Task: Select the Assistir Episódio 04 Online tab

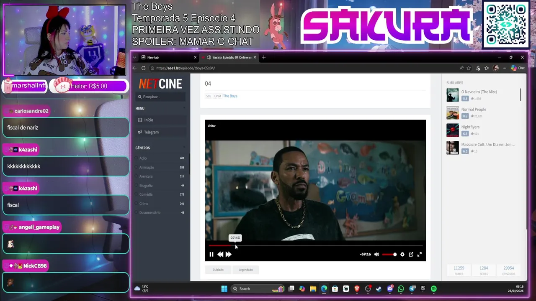Action: (x=229, y=57)
